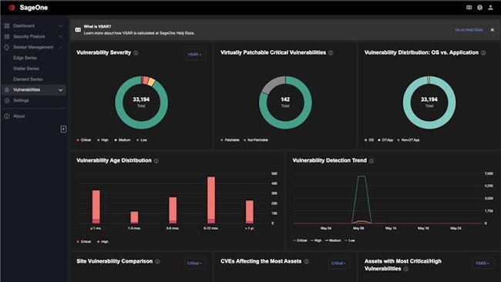Toggle Patchable legend entry
501x282 pixels.
click(x=230, y=140)
